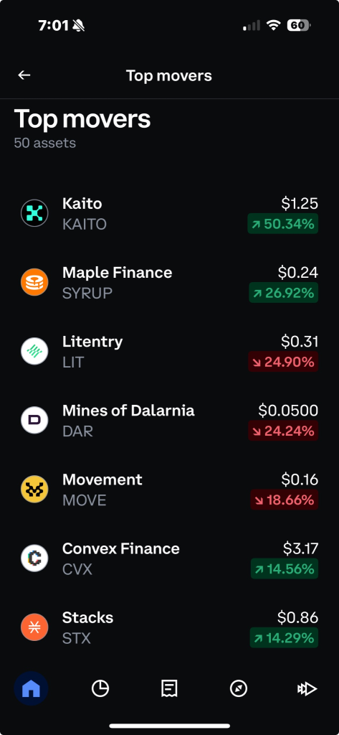Image resolution: width=339 pixels, height=735 pixels.
Task: Tap the Mines of Dalarnia logo
Action: pos(34,420)
